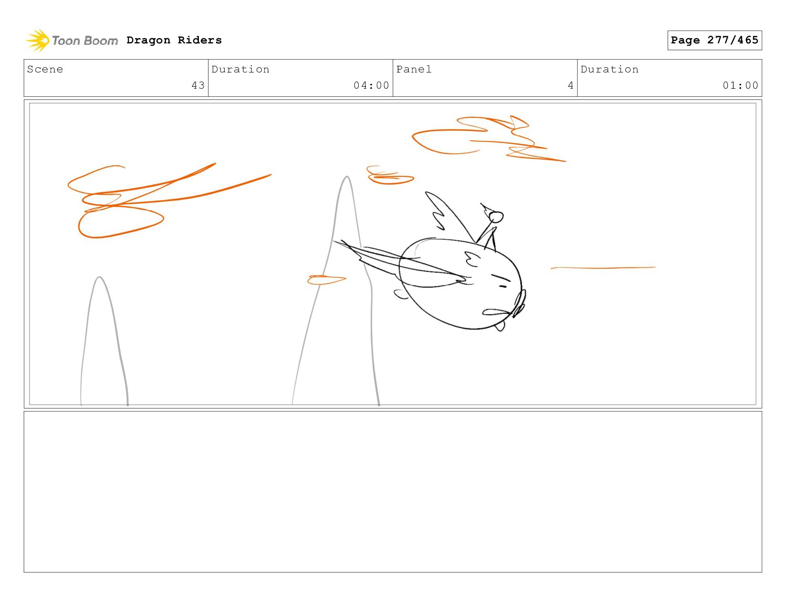
Task: Select the Scene label
Action: (45, 69)
